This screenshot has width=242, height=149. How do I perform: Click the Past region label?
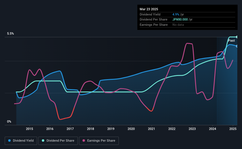point(231,40)
